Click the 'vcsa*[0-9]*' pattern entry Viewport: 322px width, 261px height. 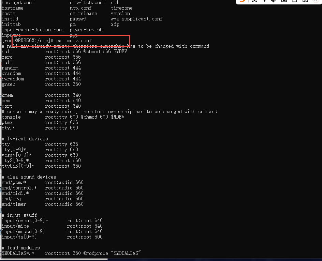tap(17, 155)
